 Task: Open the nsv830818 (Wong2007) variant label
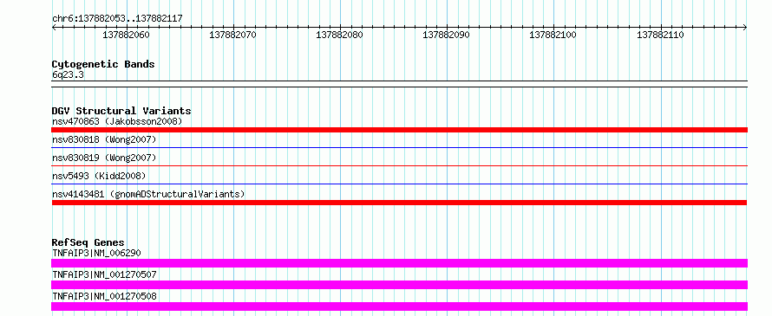(x=104, y=139)
